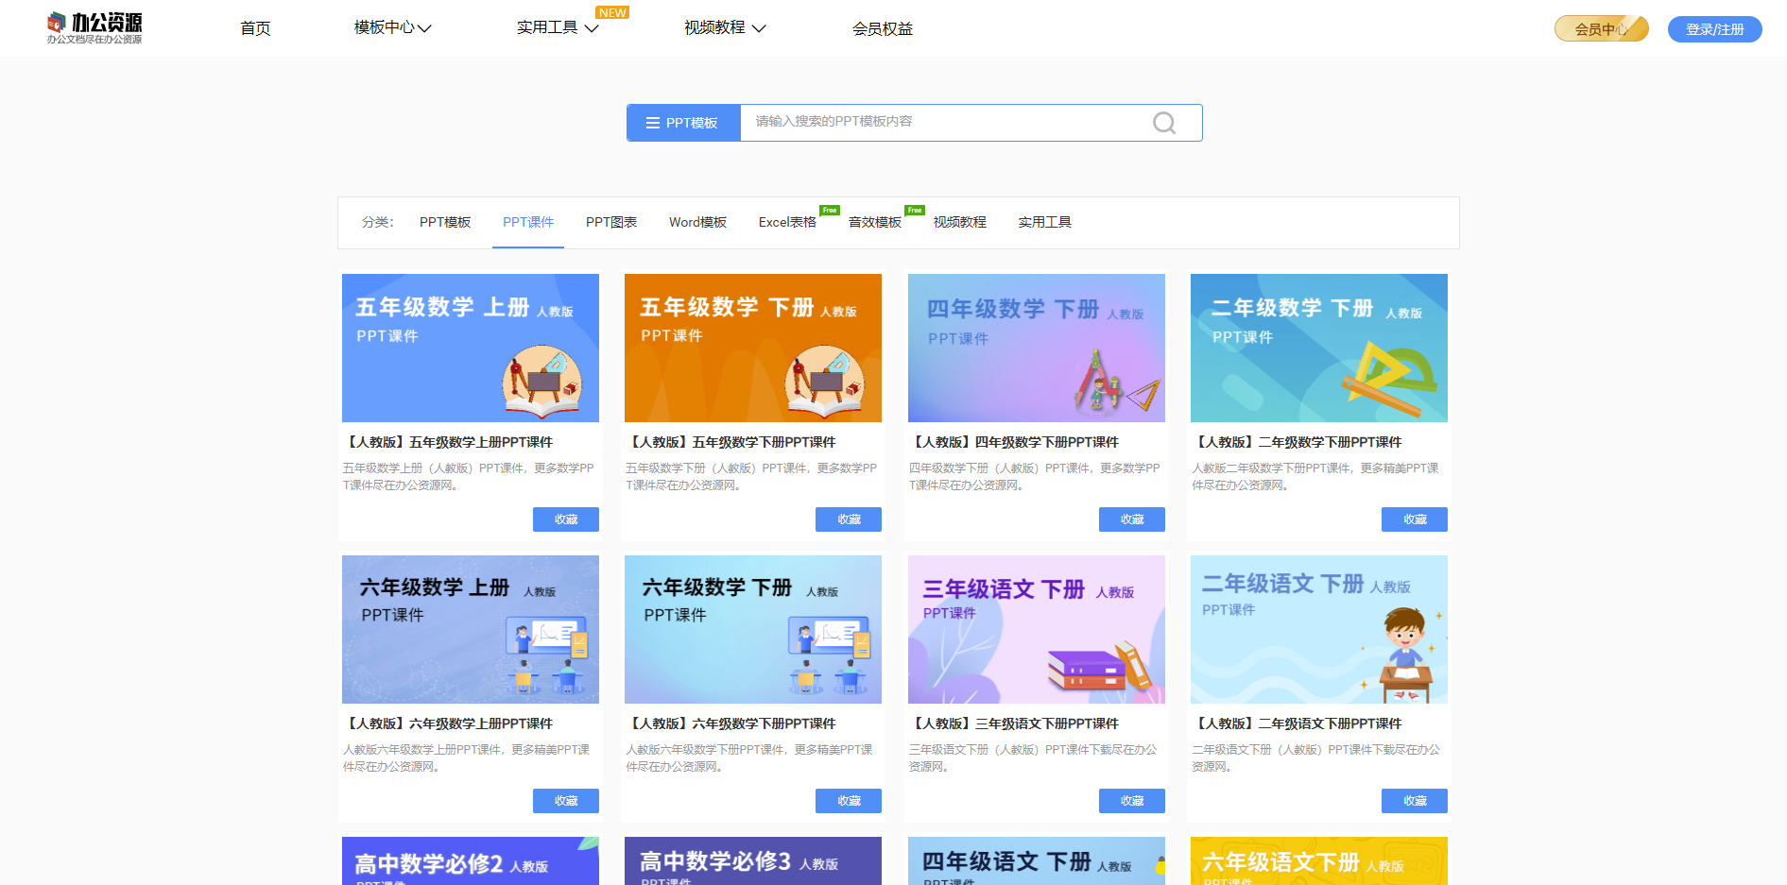Expand the 视频教程 dropdown in top nav

point(725,27)
